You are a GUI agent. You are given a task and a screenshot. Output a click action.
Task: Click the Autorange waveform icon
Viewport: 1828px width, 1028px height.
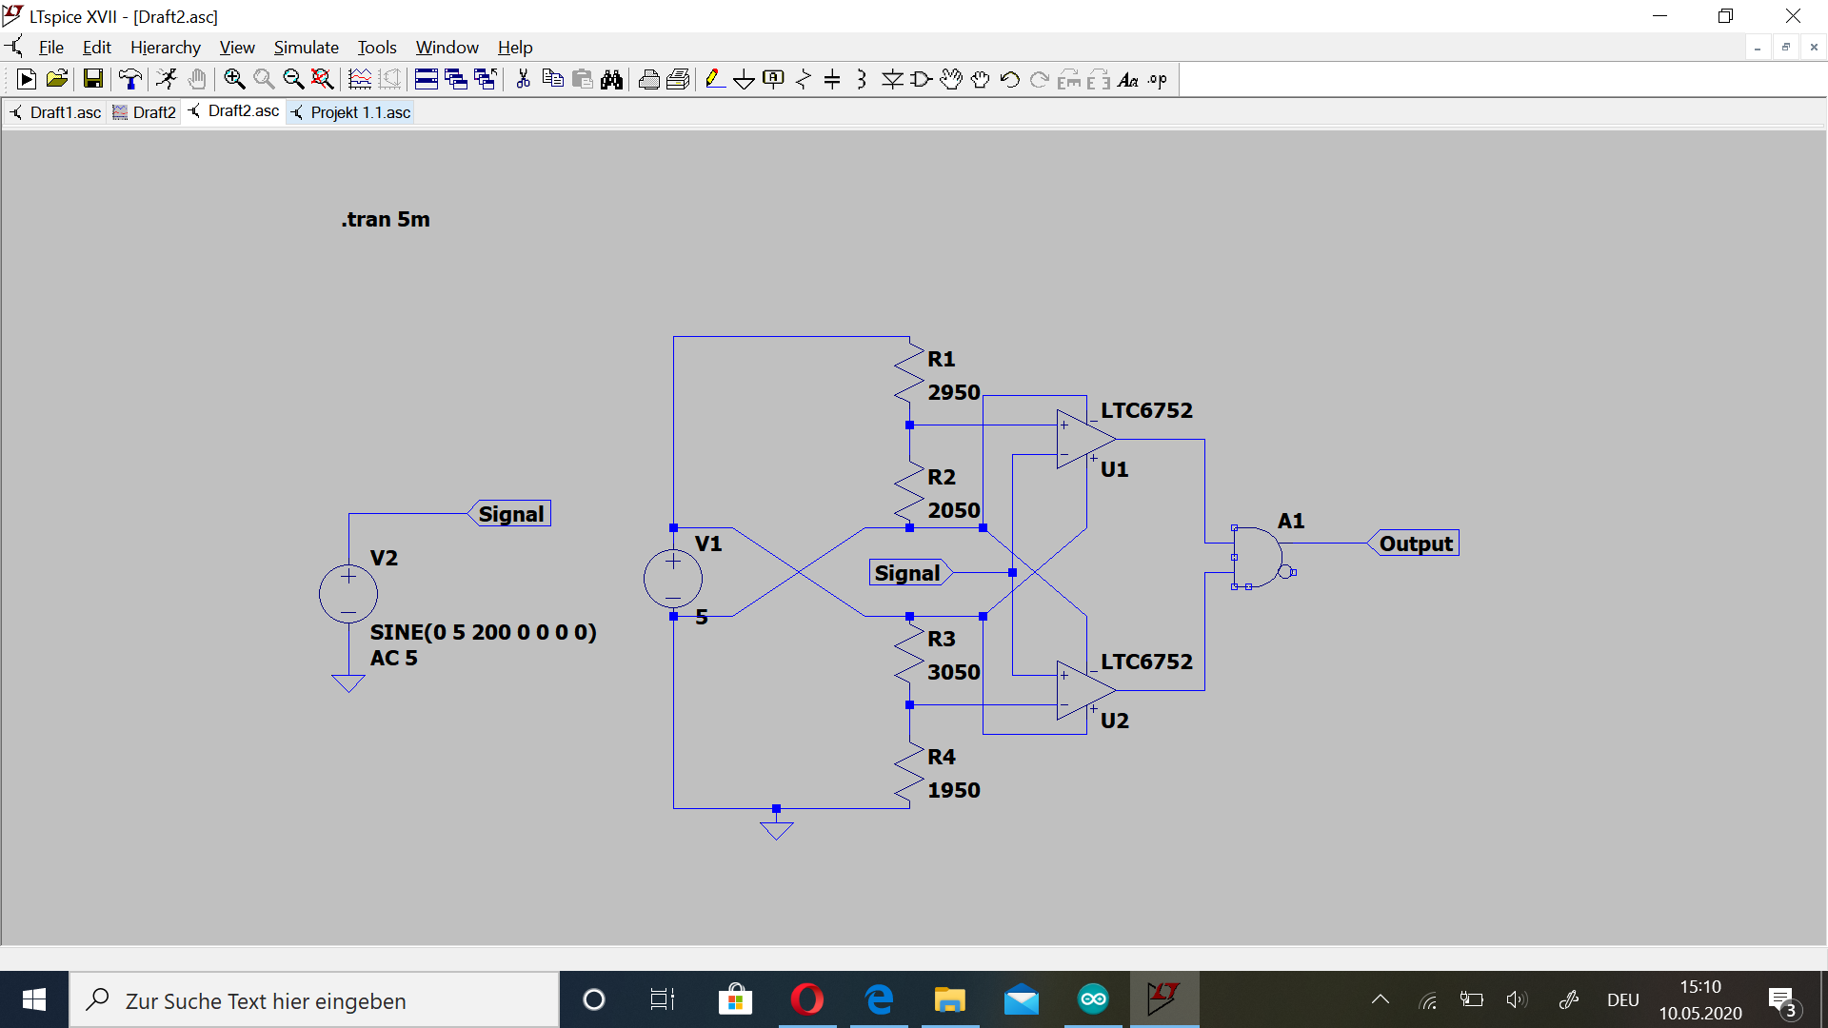point(360,80)
